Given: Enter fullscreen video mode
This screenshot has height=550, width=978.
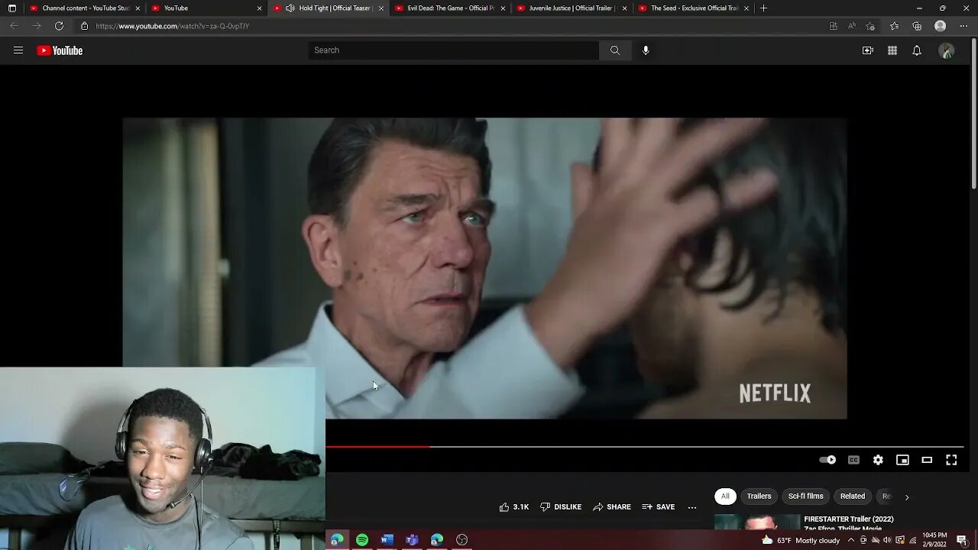Looking at the screenshot, I should tap(951, 460).
